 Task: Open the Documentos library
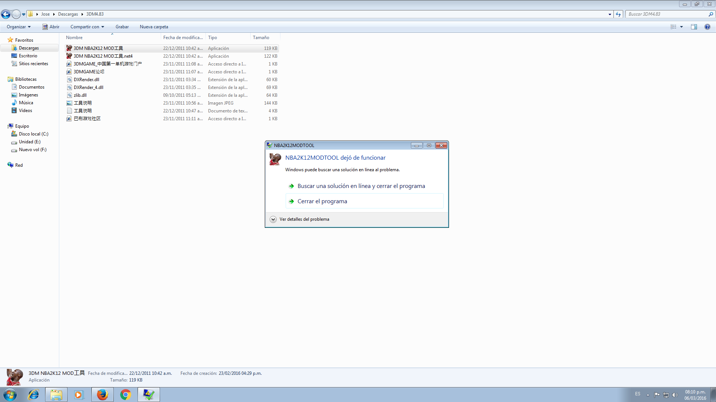pyautogui.click(x=32, y=87)
